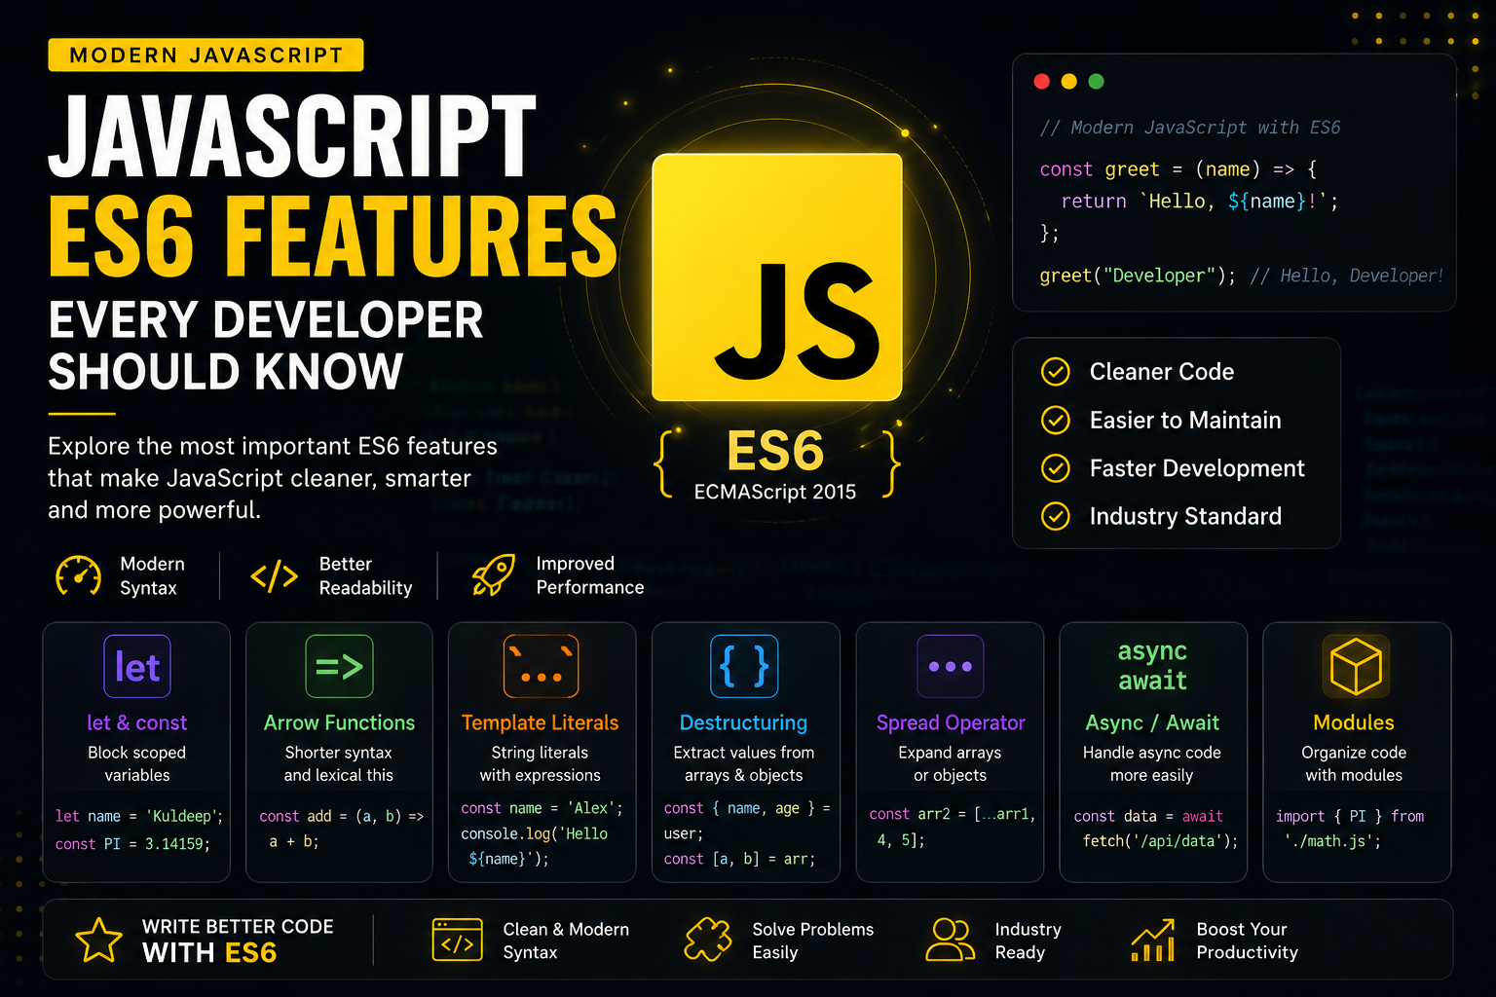
Task: Click the purple three-dot Spread Operator icon
Action: [951, 667]
